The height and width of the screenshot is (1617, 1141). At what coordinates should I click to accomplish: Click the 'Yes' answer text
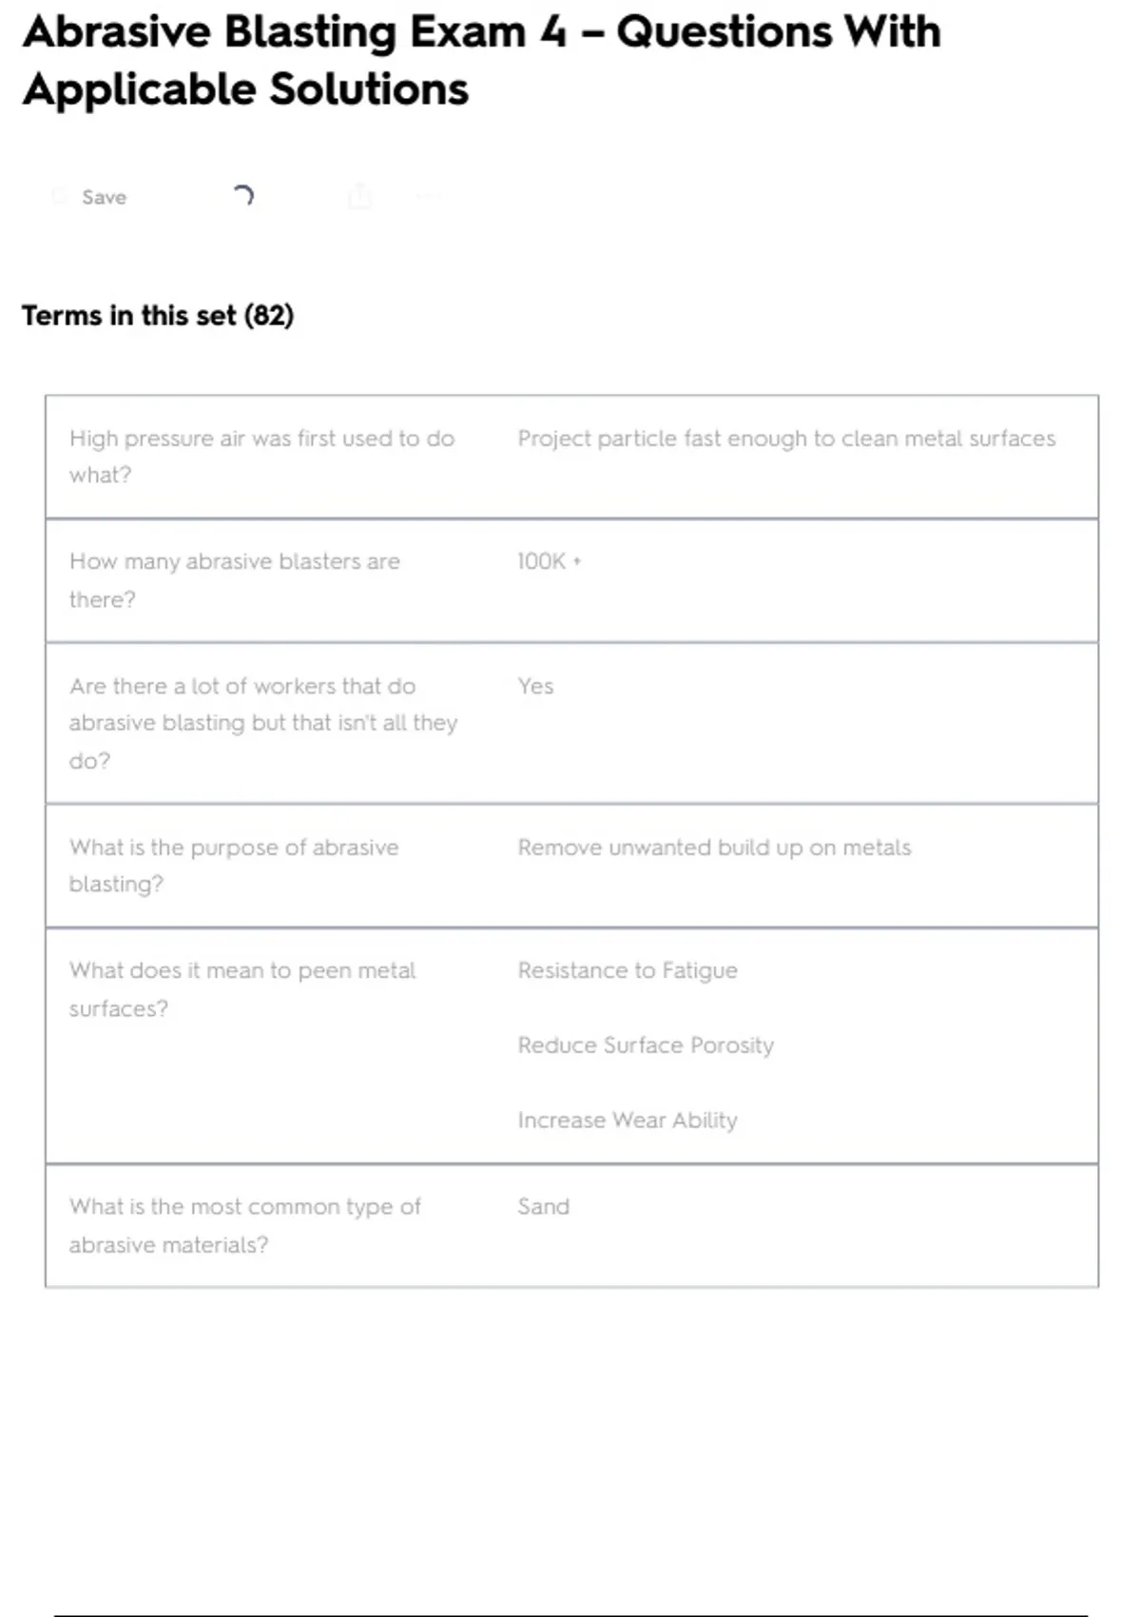(x=535, y=686)
